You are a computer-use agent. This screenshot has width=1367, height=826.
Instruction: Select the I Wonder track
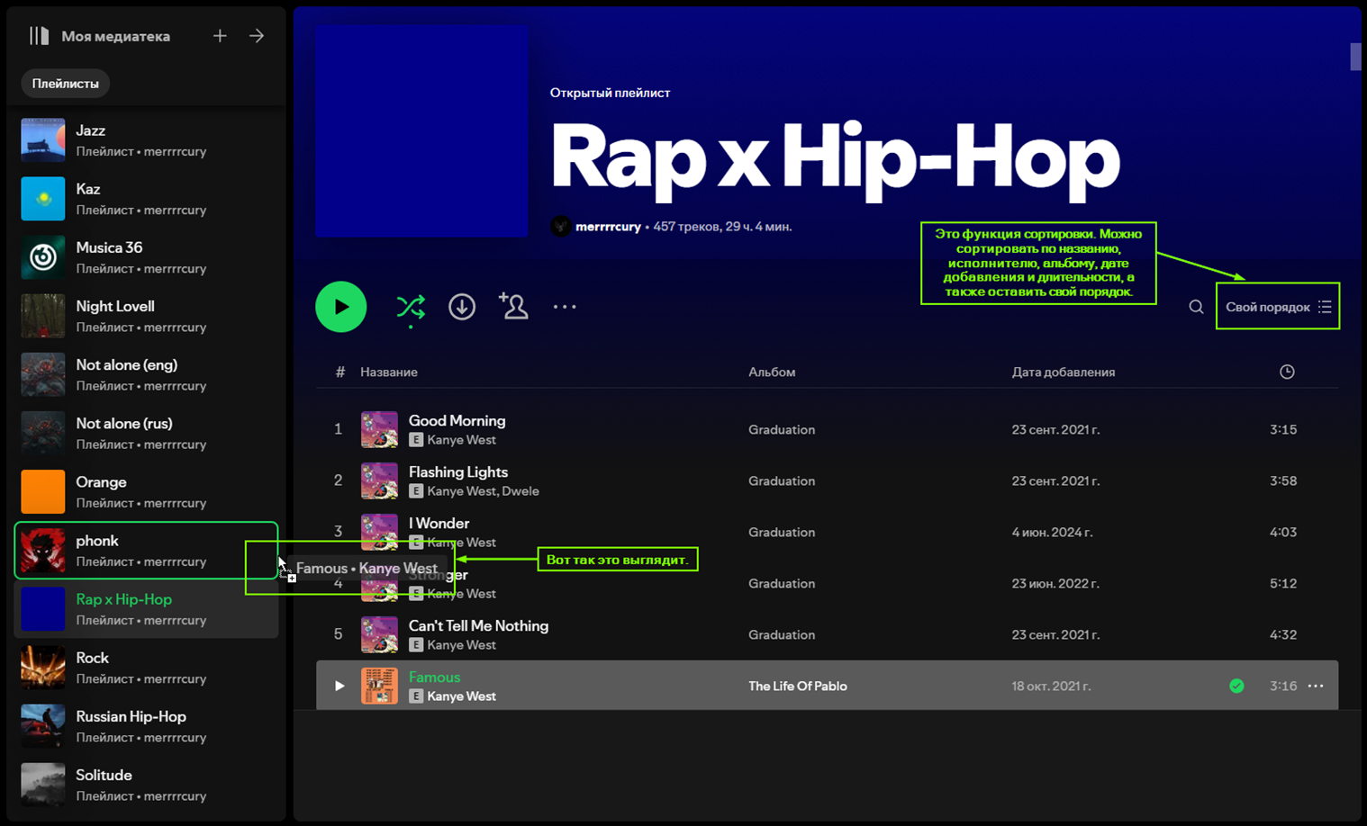[827, 532]
